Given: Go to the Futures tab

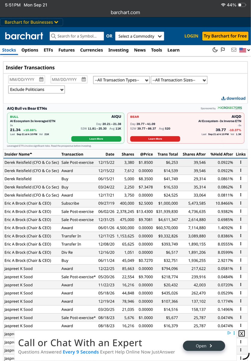Looking at the screenshot, I should coord(67,50).
